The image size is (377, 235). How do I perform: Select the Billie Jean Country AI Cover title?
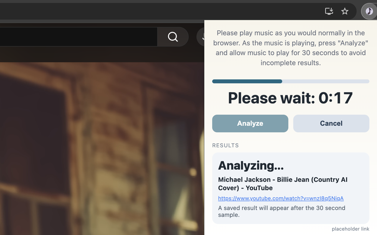pos(283,184)
